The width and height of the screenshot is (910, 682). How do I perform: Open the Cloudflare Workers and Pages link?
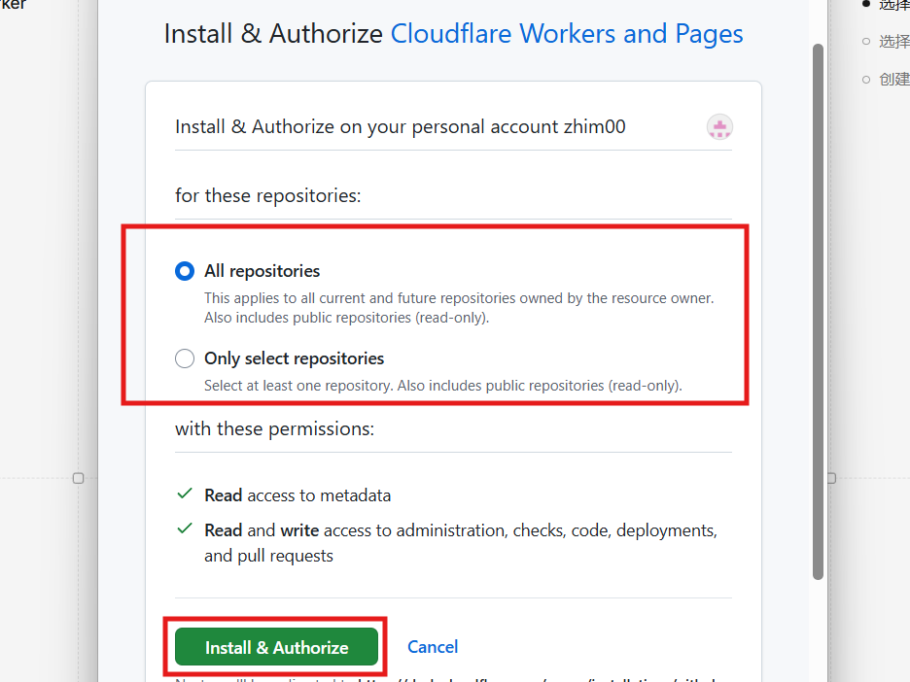coord(567,34)
